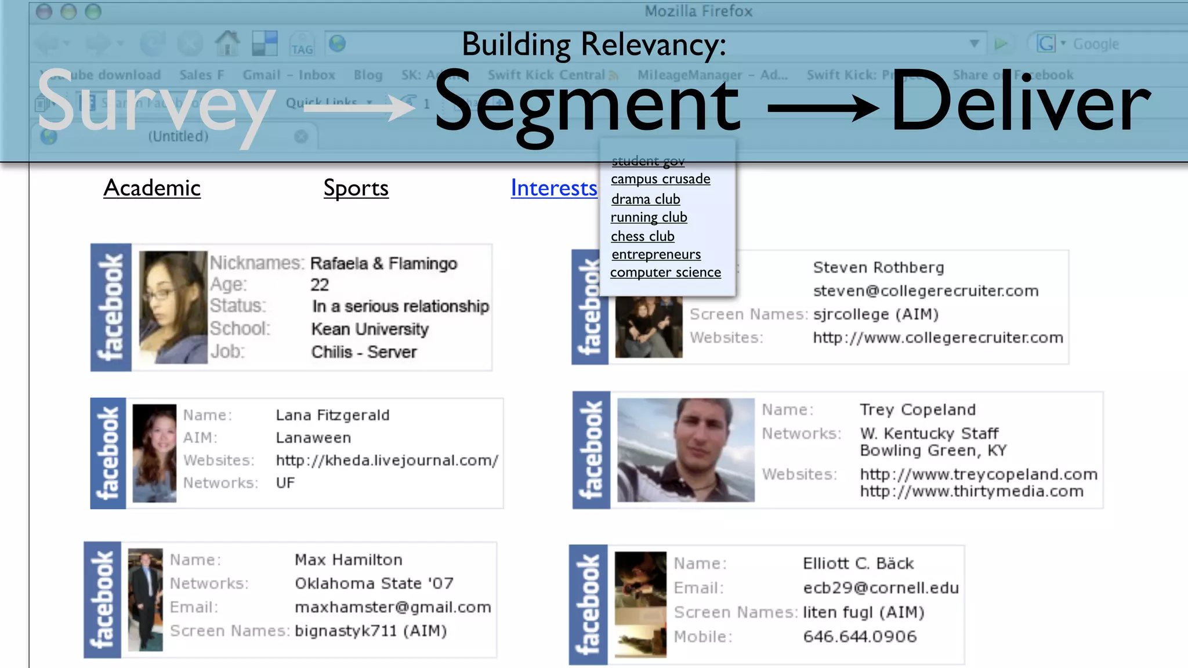Click facebook logo on Elliott Bäck card
1188x668 pixels.
point(588,605)
